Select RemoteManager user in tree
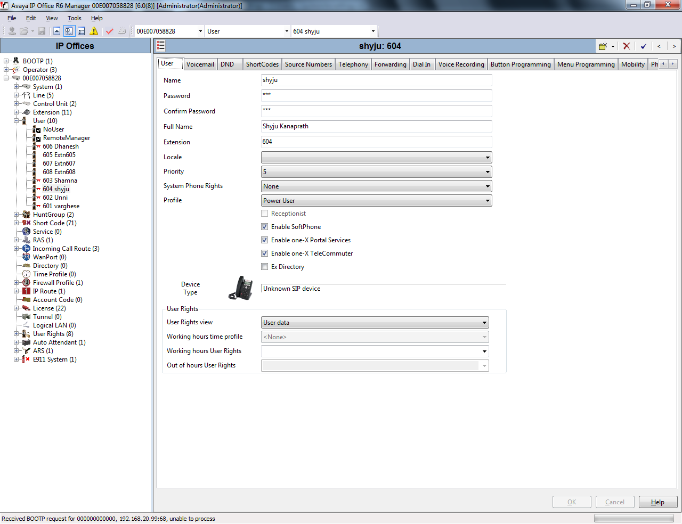 coord(67,138)
